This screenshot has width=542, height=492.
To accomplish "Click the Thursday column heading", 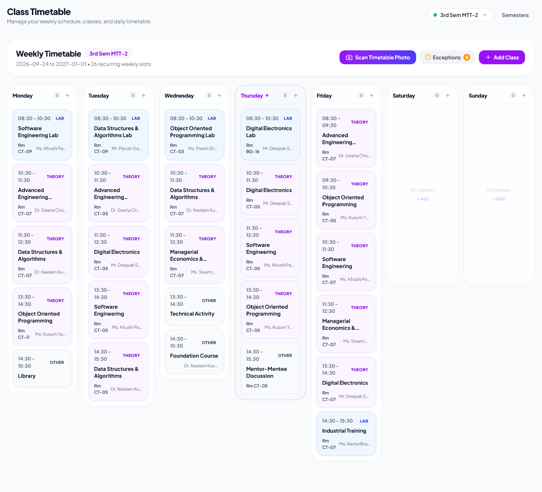I will pyautogui.click(x=252, y=95).
